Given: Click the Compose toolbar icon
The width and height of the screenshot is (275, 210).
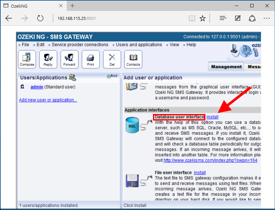Looking at the screenshot, I should click(27, 59).
